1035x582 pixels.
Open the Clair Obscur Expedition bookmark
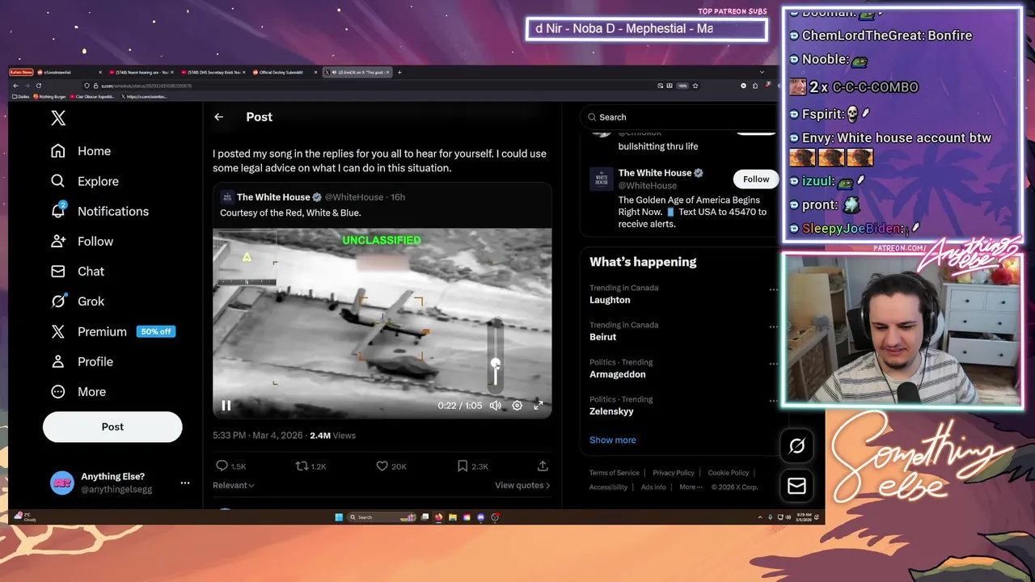(x=93, y=96)
